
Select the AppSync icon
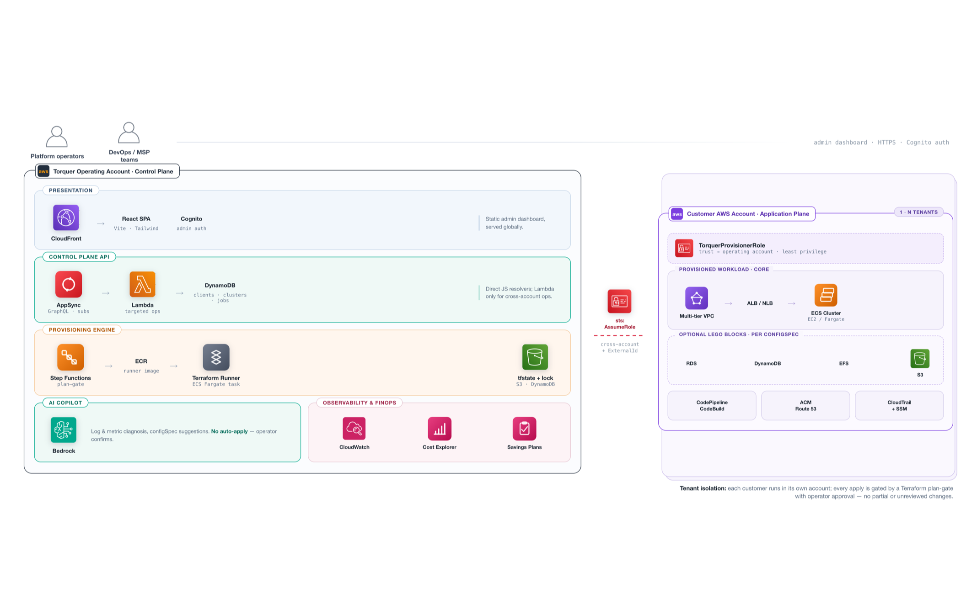coord(69,284)
